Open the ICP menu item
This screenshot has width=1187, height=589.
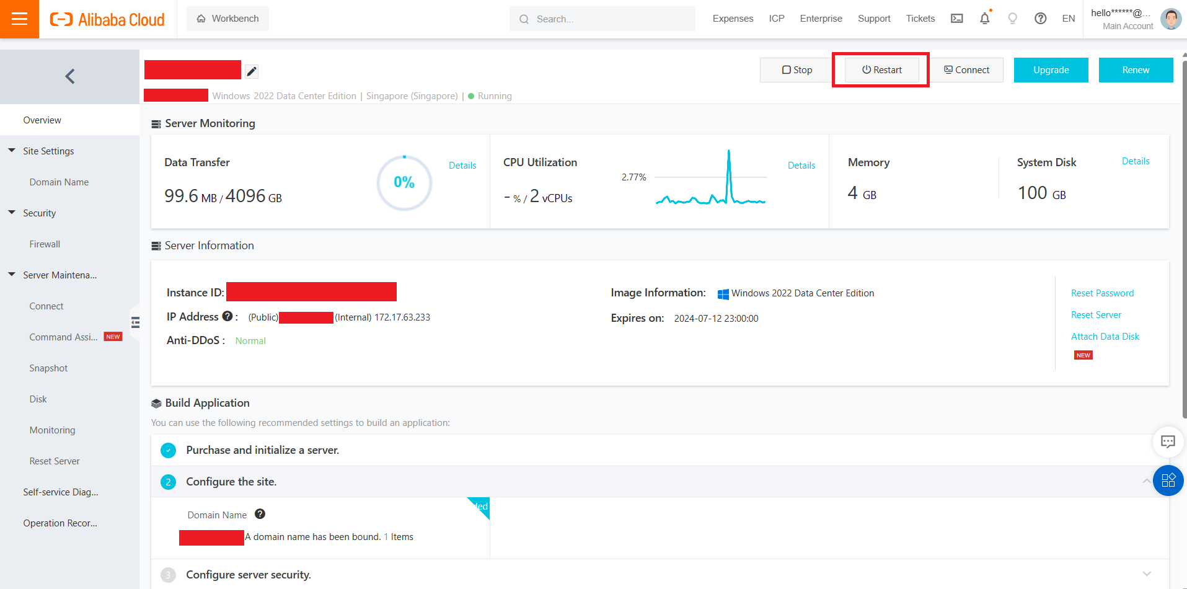coord(777,19)
